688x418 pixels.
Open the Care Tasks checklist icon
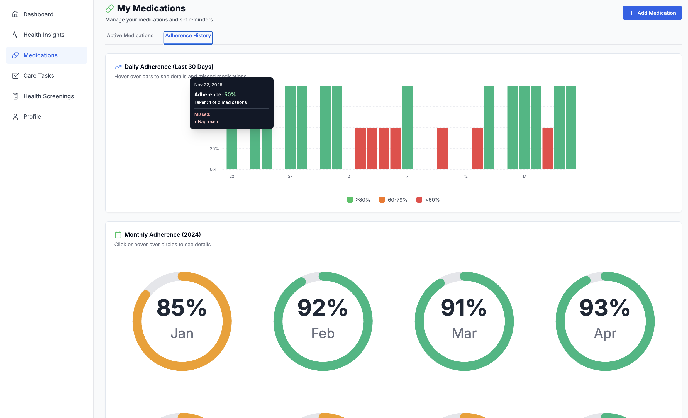[x=15, y=75]
